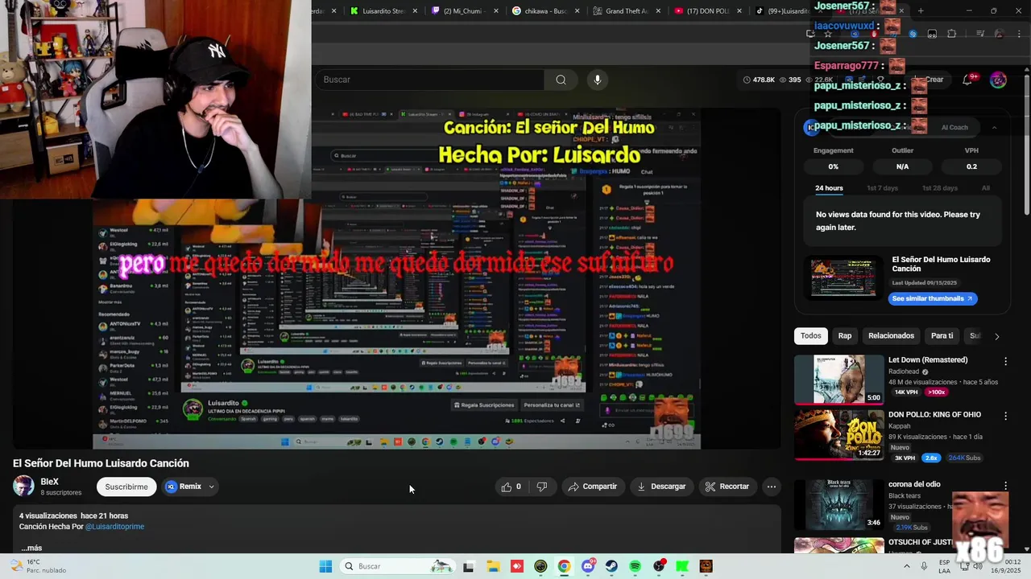Open Spotify from the taskbar
The image size is (1031, 579).
pos(635,566)
